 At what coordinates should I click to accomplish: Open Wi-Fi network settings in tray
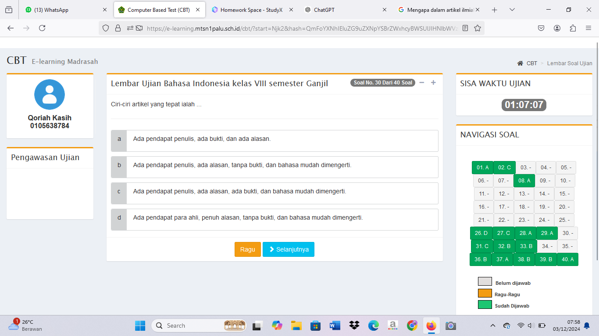[521, 325]
